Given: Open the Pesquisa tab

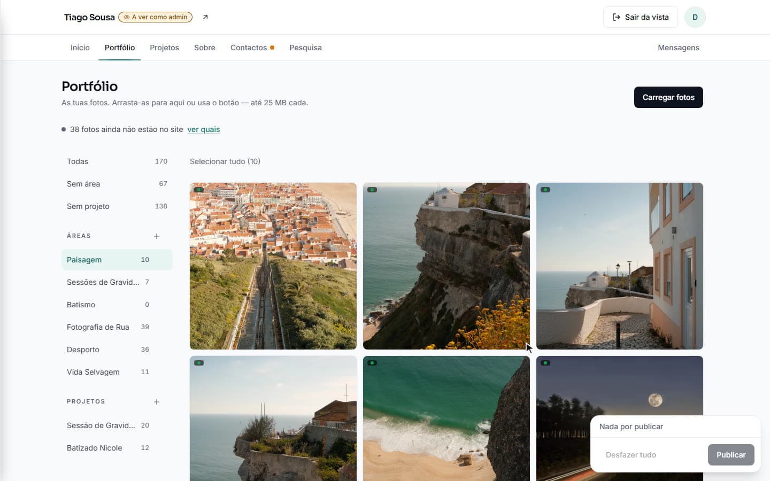Looking at the screenshot, I should [x=305, y=48].
